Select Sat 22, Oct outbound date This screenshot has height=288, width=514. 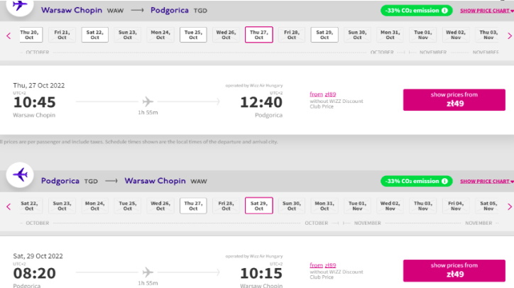(x=94, y=35)
